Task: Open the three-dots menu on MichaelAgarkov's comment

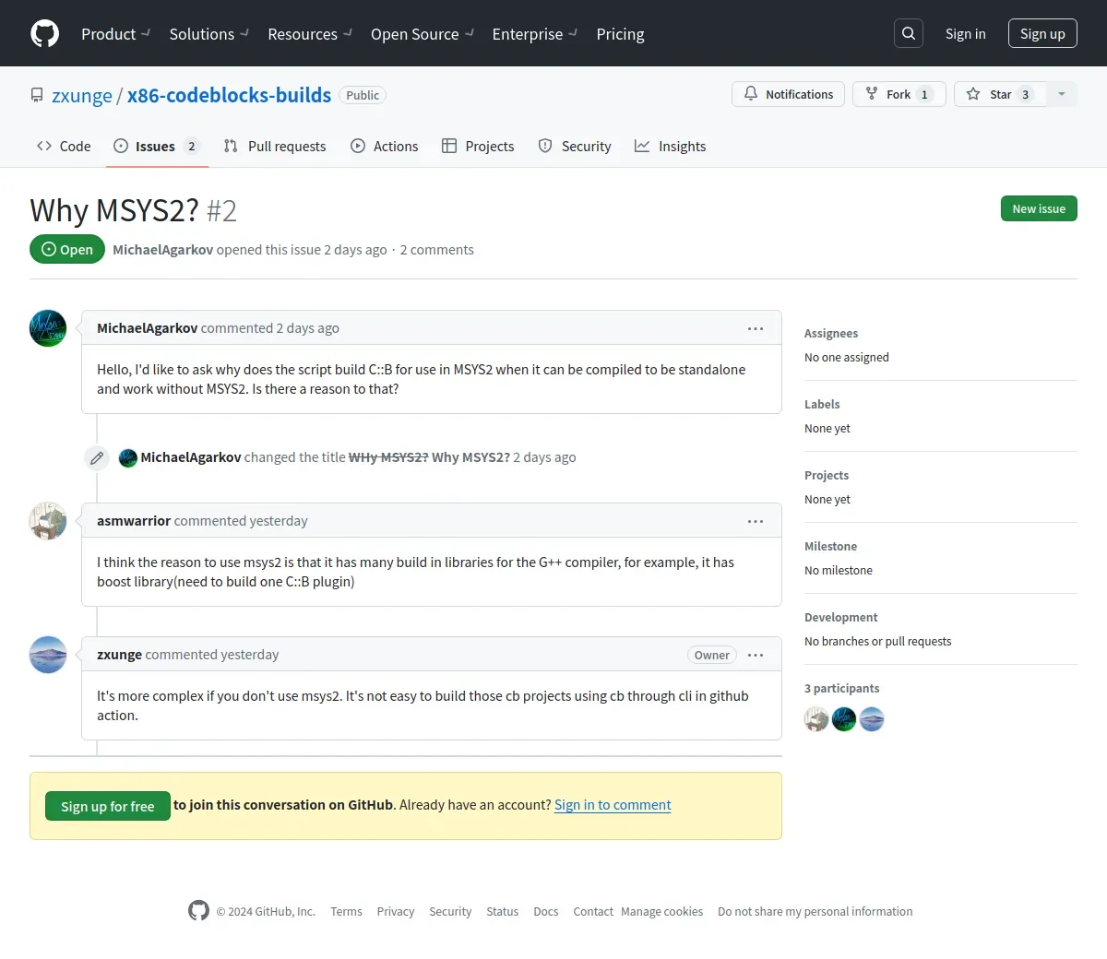Action: 756,328
